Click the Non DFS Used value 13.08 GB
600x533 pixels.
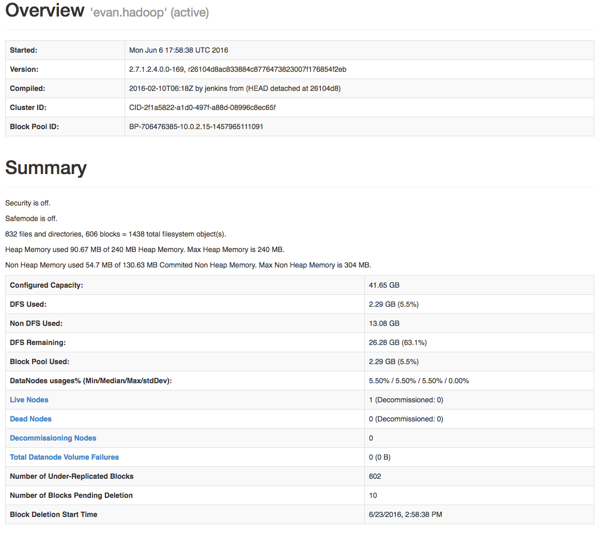(x=384, y=323)
